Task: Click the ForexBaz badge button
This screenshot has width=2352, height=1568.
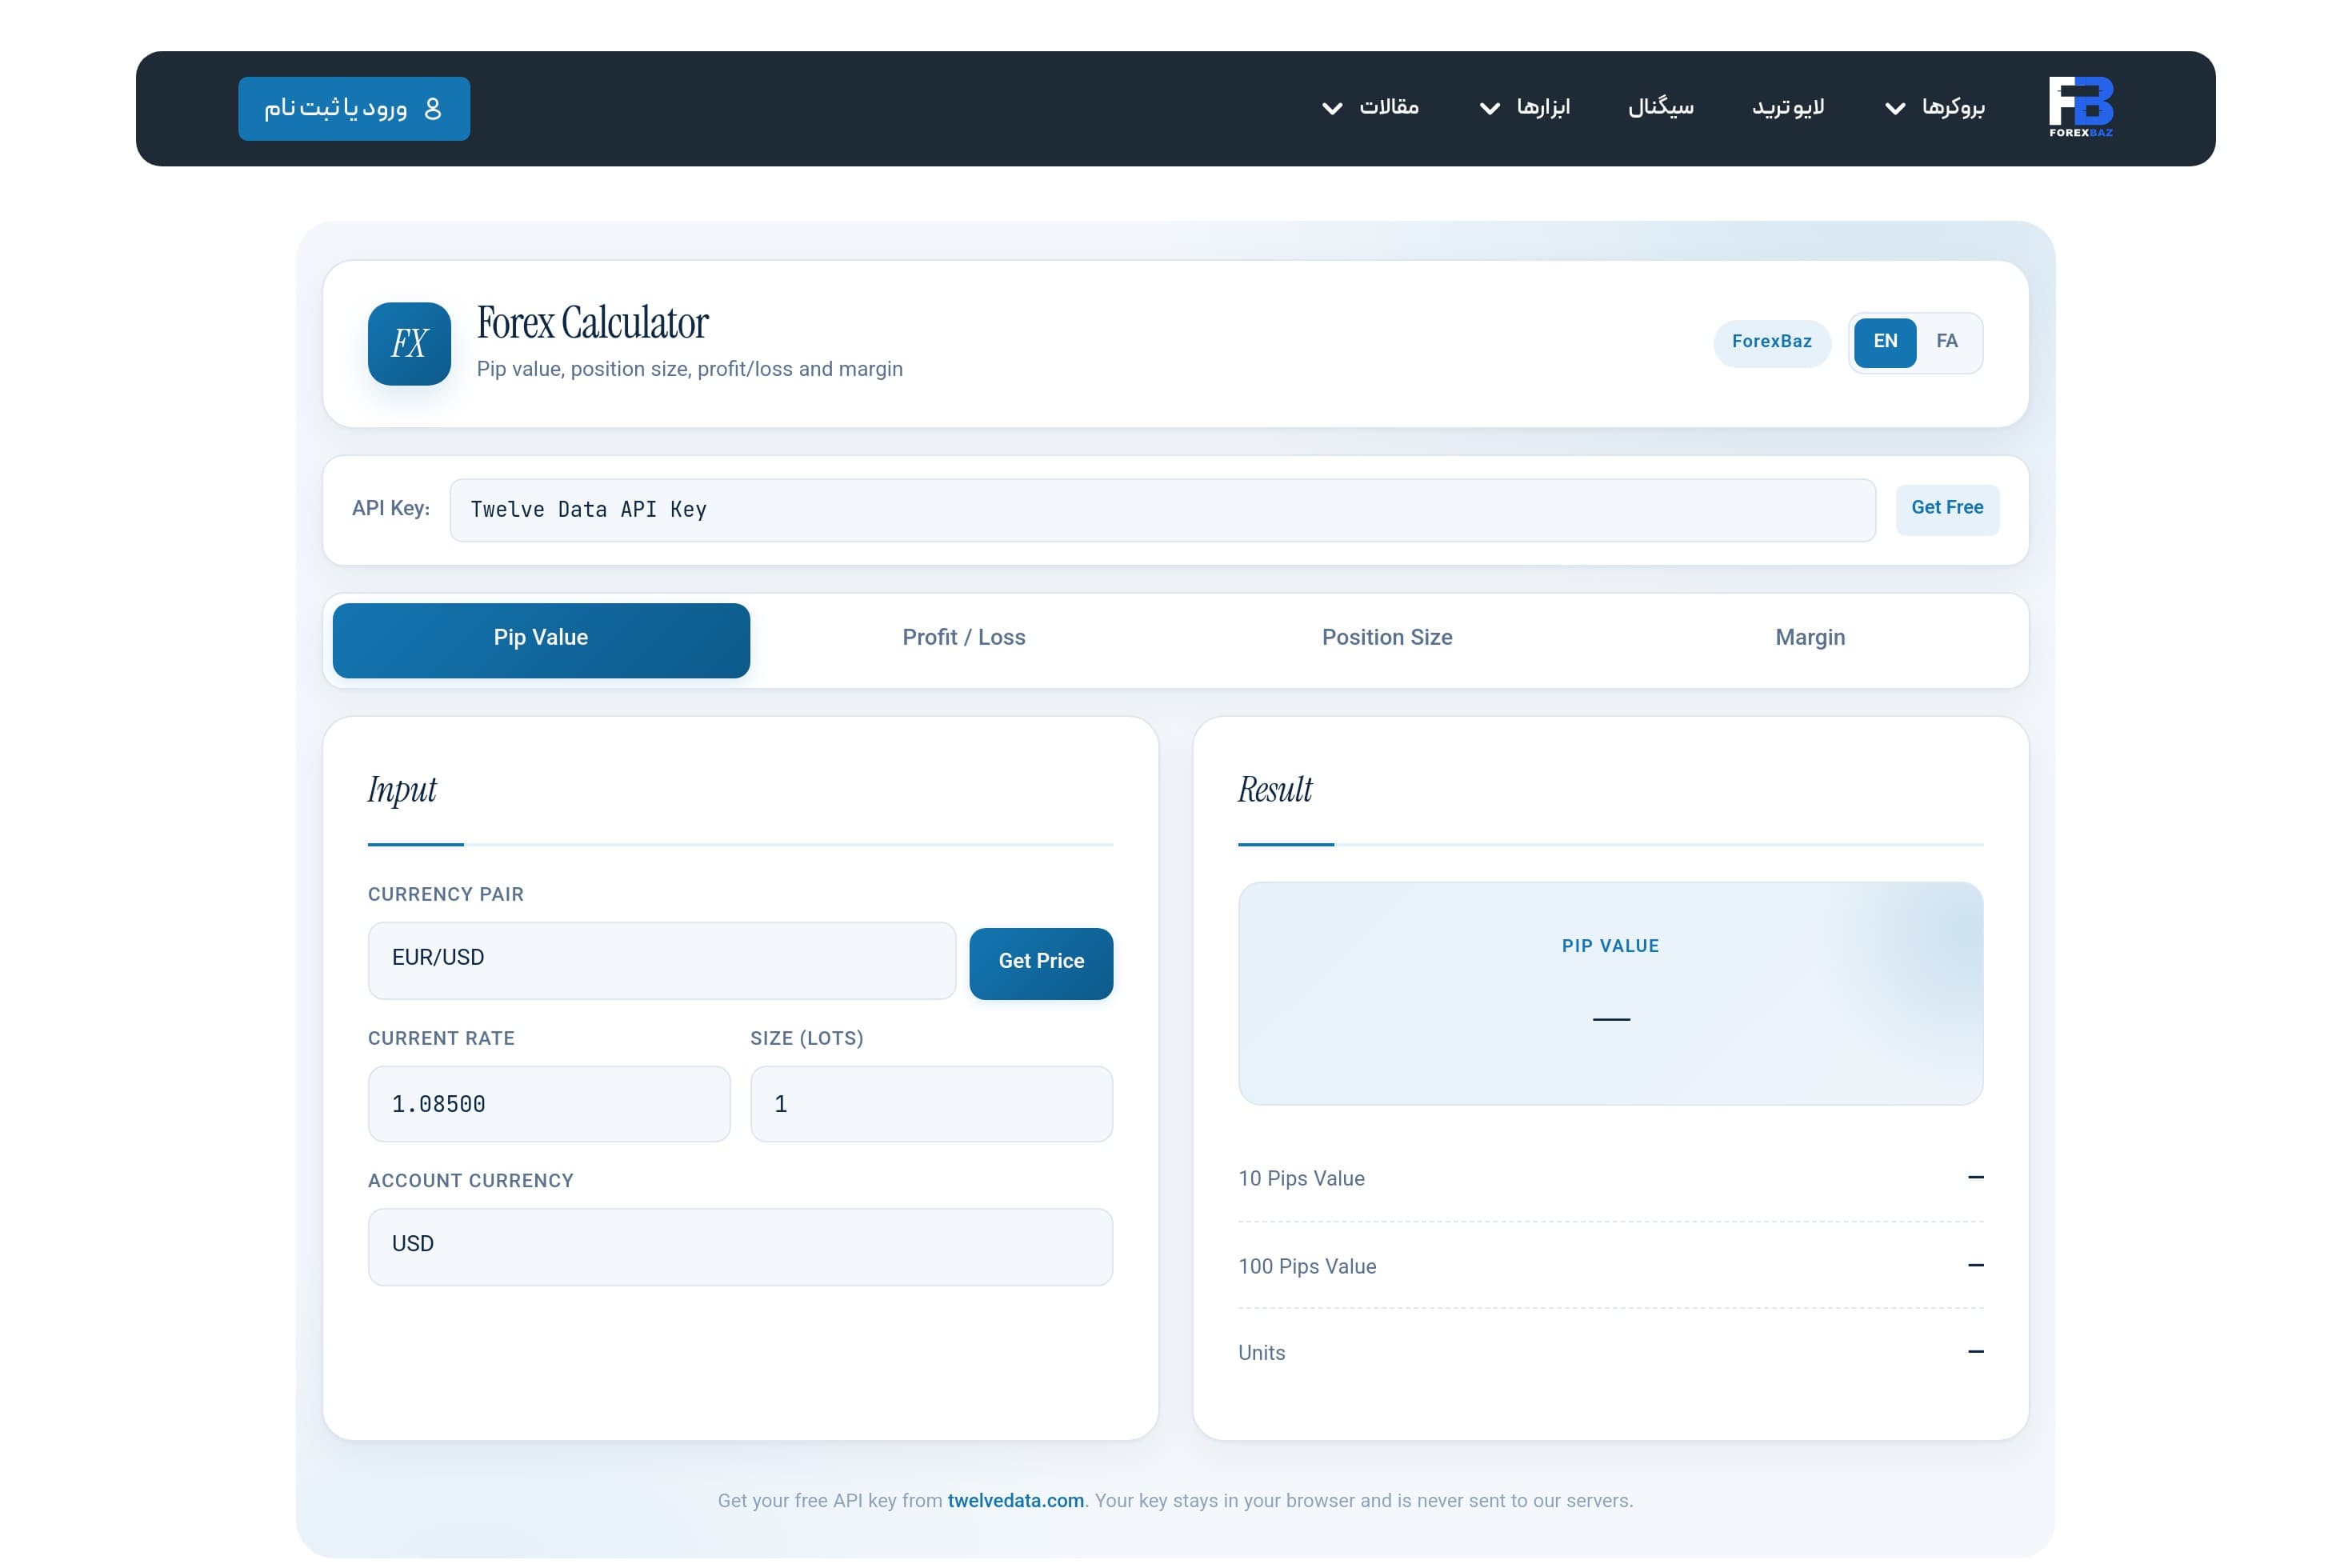Action: tap(1772, 343)
